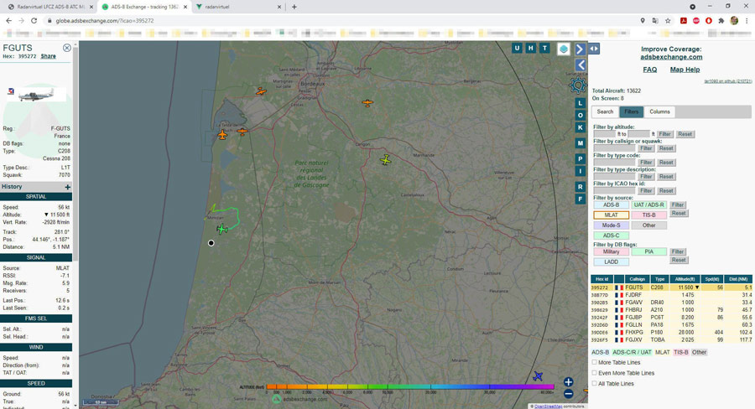Toggle sidebar with double-arrow button
Screen dimensions: 755x409
point(594,49)
